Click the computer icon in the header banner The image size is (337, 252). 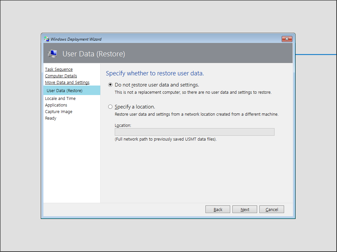click(52, 54)
